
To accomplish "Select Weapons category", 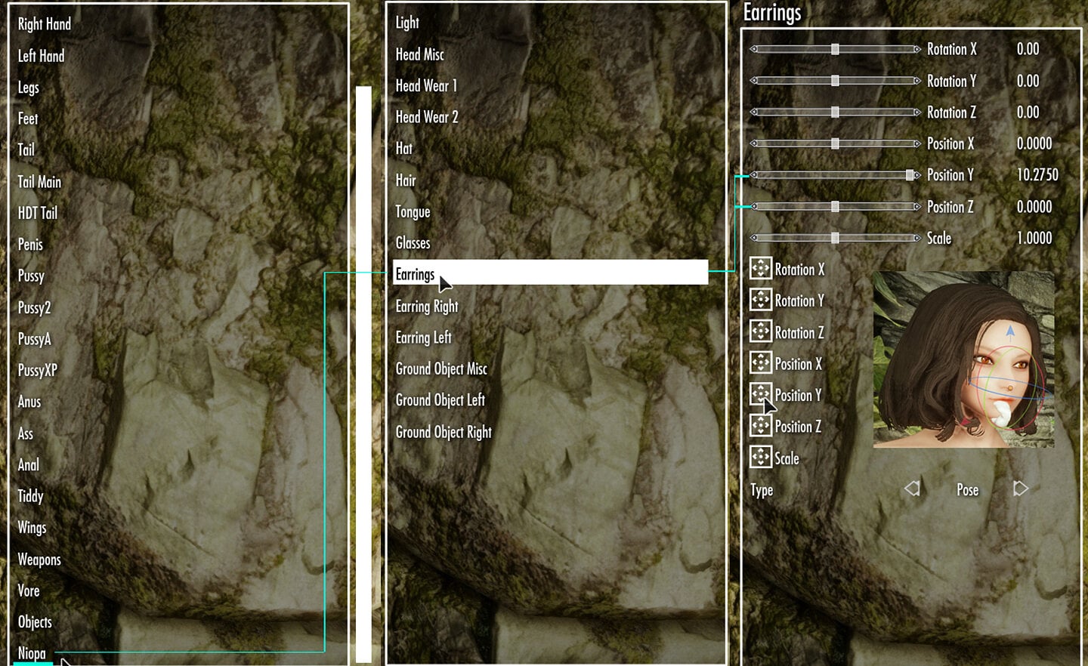I will point(39,560).
